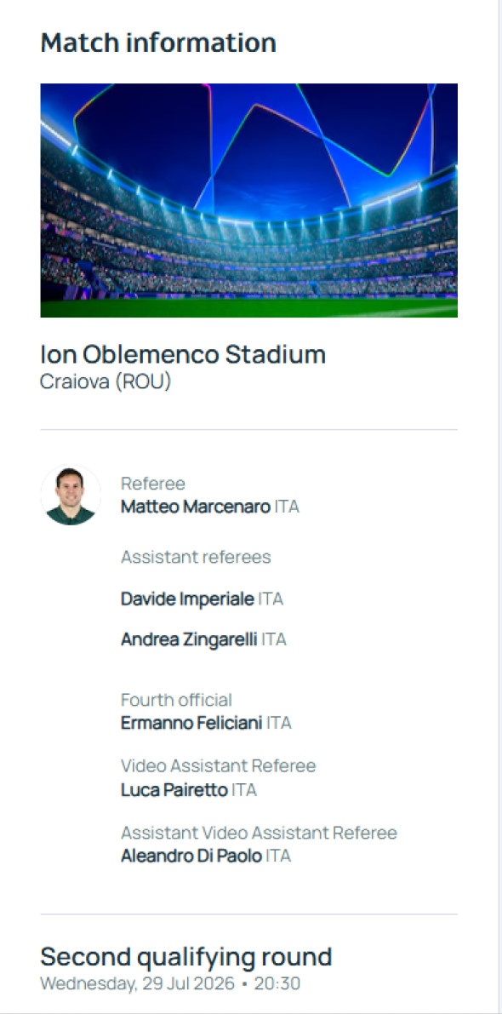
Task: Click Assistant Video Assistant Referee label
Action: click(259, 833)
